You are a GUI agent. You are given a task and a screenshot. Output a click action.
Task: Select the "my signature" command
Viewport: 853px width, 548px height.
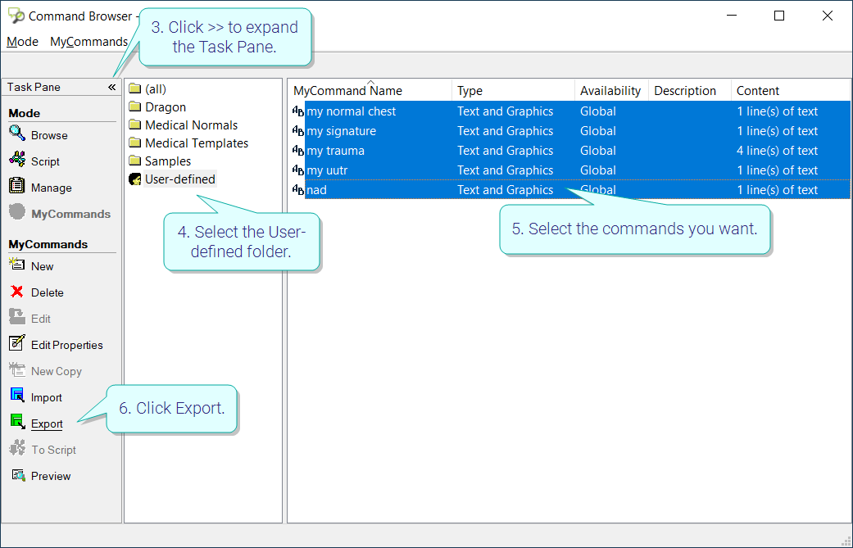point(341,131)
